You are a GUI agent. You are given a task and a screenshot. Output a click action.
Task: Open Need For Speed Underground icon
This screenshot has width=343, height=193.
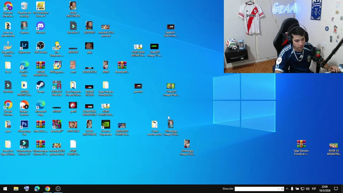tap(8, 148)
